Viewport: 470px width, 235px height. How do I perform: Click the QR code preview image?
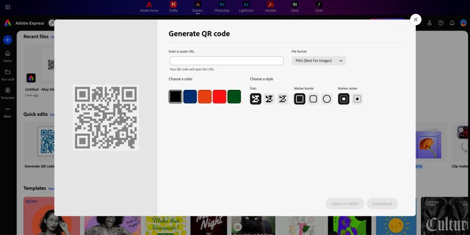coord(106,117)
